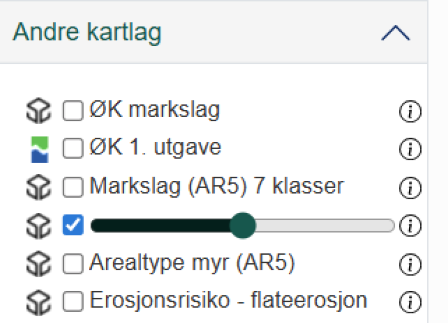The image size is (448, 323).
Task: Enable the ØK markslag checkbox
Action: [73, 111]
